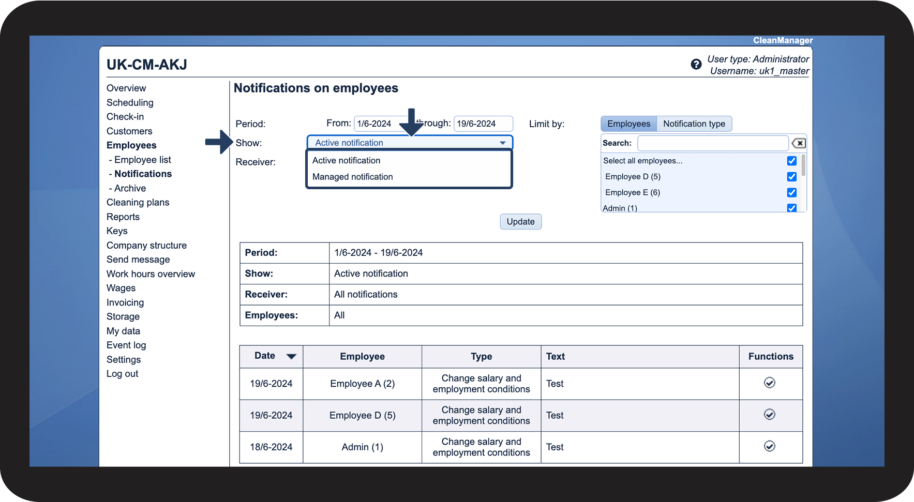Uncheck Employee D (5) checkbox
The height and width of the screenshot is (502, 914).
[791, 177]
